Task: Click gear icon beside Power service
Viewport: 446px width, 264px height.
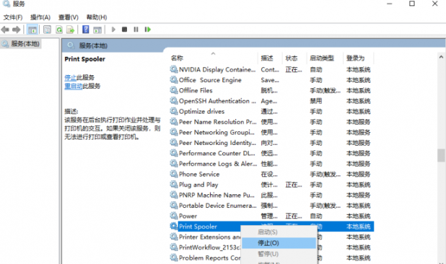Action: pos(174,216)
